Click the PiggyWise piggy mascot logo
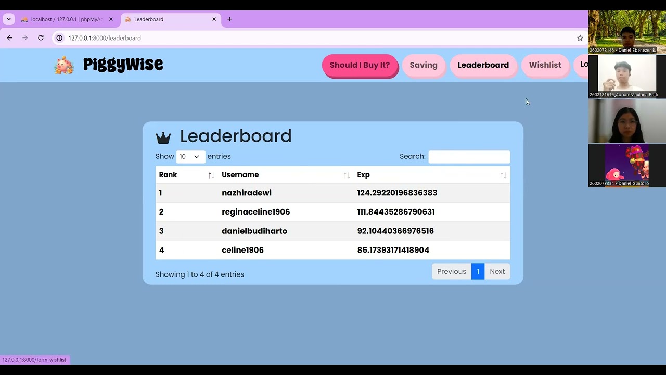Image resolution: width=666 pixels, height=375 pixels. click(x=64, y=65)
